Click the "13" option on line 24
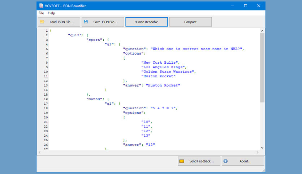The height and width of the screenshot is (174, 302). [146, 136]
